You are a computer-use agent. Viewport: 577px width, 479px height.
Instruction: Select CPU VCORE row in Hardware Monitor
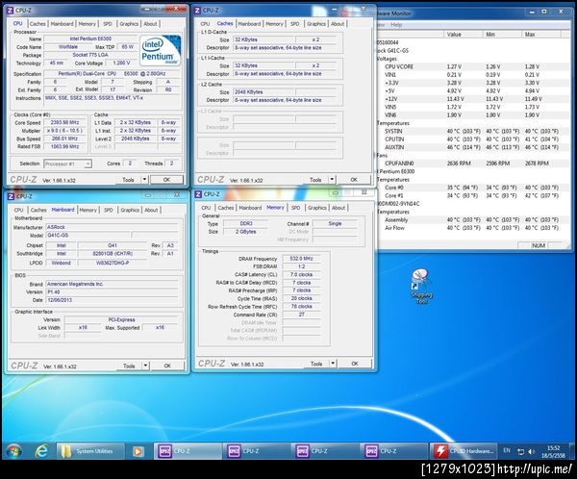coord(473,66)
